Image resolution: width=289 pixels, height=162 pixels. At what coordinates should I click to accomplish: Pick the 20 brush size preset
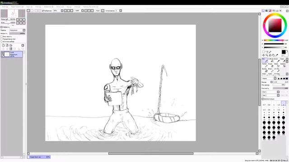pos(284,118)
